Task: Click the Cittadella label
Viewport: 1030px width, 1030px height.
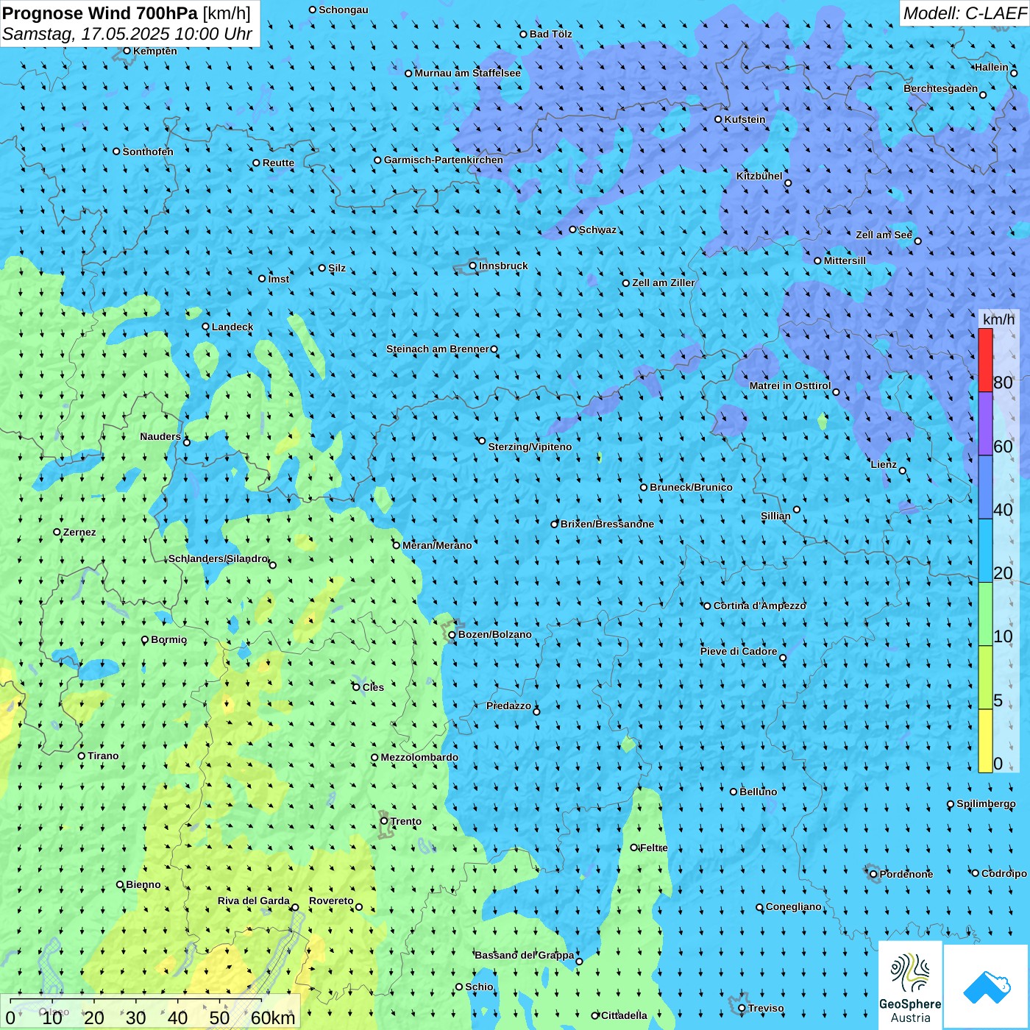Action: point(624,1015)
